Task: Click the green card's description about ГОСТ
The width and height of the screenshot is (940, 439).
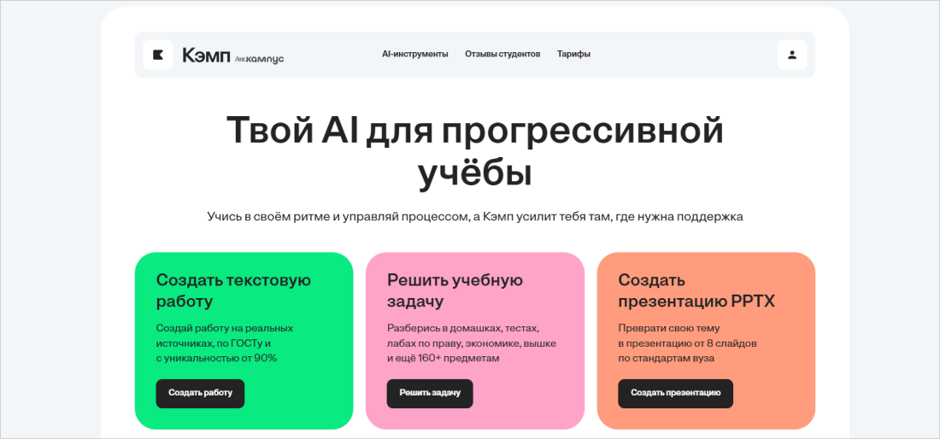Action: [224, 342]
